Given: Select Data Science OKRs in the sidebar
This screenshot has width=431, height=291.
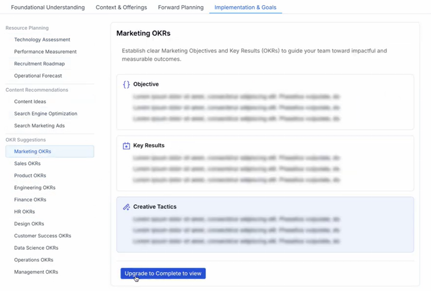Looking at the screenshot, I should coord(36,248).
